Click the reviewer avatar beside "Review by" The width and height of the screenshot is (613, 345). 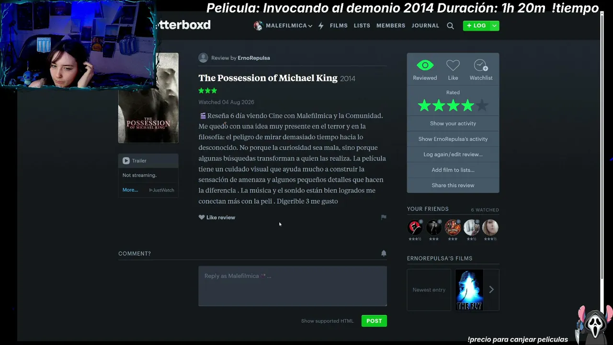pos(203,58)
